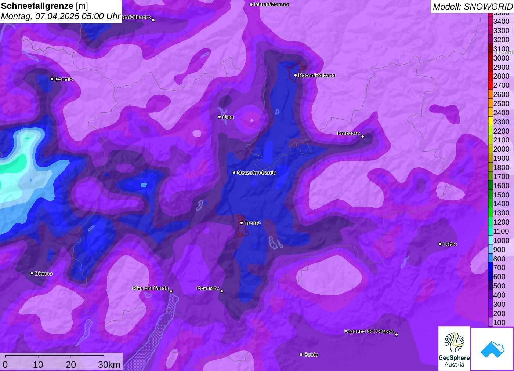
Task: Click the 30km scale bar label
Action: [x=109, y=364]
